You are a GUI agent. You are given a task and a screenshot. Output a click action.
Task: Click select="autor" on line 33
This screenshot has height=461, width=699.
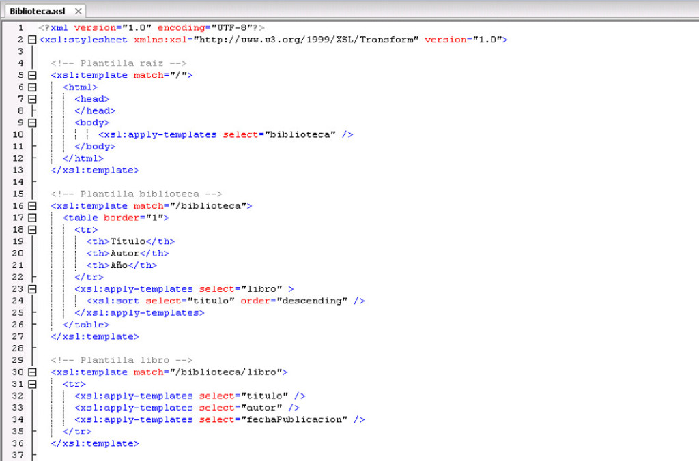tap(241, 408)
